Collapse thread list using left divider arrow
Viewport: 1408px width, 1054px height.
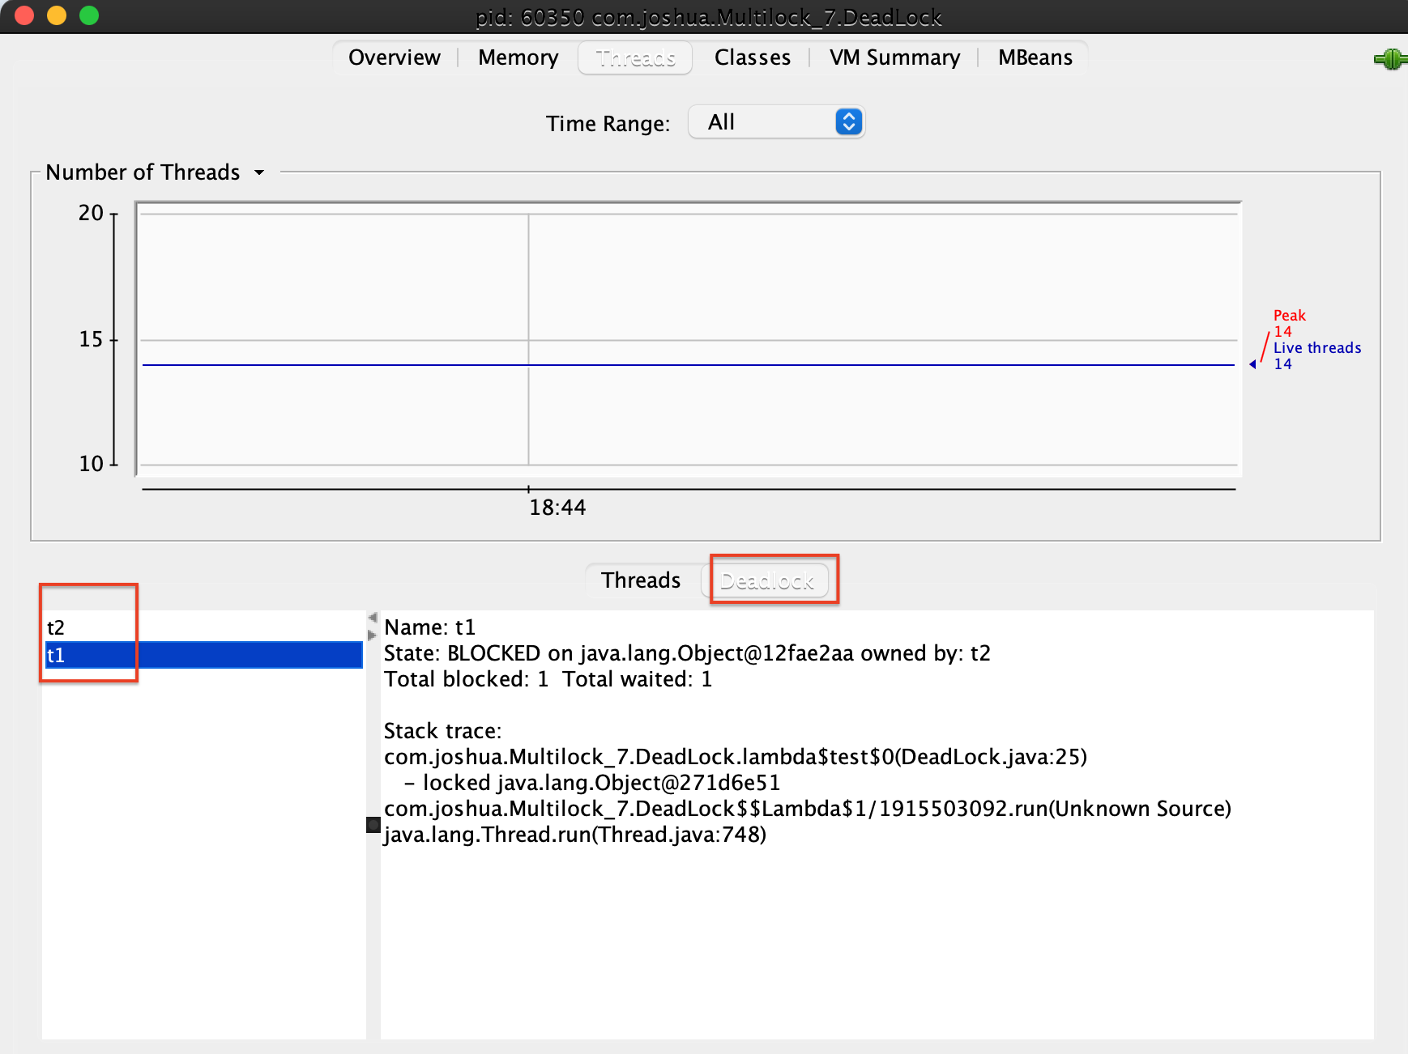[x=373, y=618]
